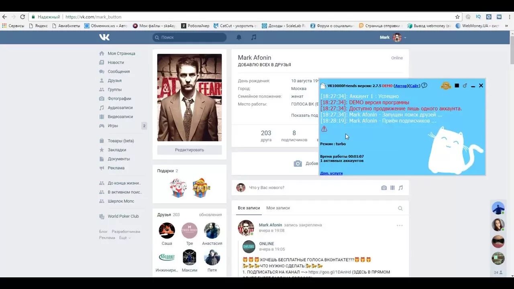Switch to the Все записи tab
Image resolution: width=514 pixels, height=289 pixels.
click(249, 208)
